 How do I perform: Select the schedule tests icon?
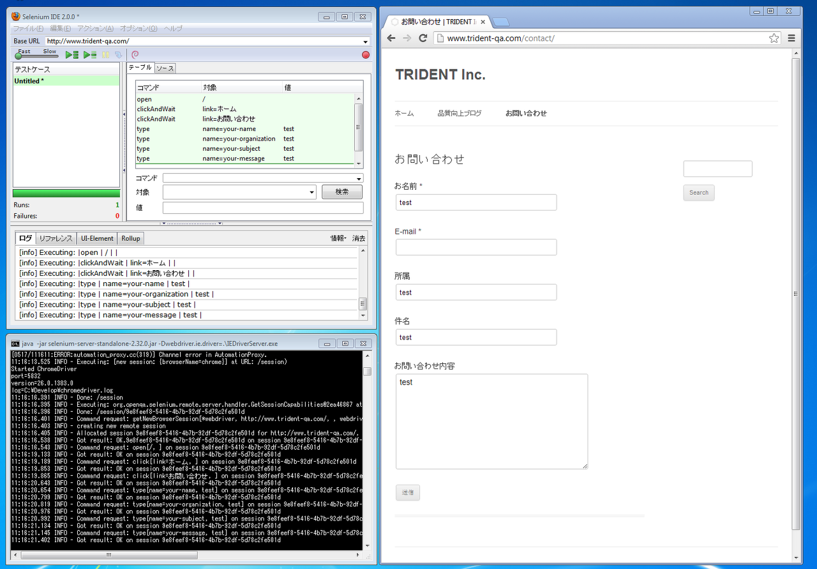[x=135, y=55]
